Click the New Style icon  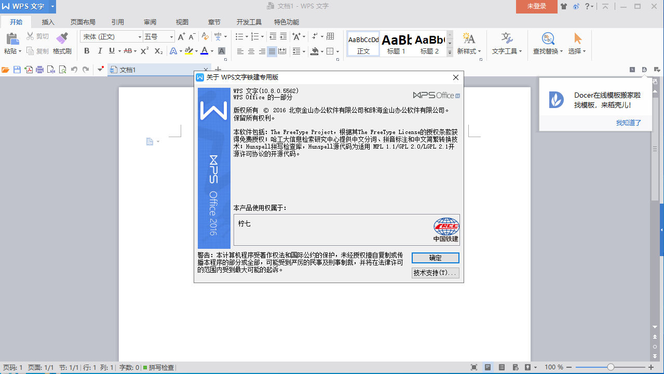click(469, 38)
